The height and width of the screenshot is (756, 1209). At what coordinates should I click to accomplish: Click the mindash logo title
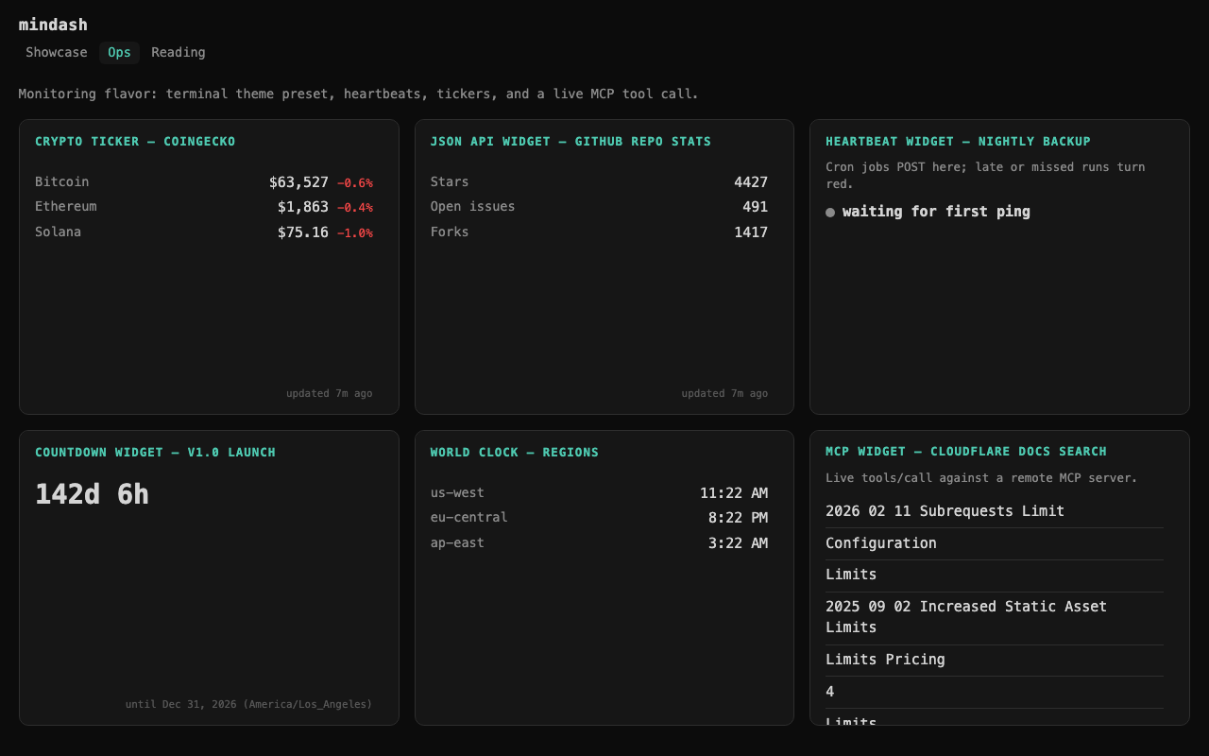[53, 25]
